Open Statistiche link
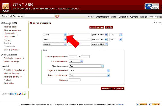Viewport: 162px width, 106px height. click(x=9, y=83)
